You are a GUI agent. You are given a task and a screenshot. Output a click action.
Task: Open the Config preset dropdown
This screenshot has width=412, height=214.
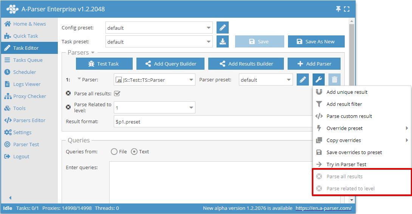tap(159, 28)
